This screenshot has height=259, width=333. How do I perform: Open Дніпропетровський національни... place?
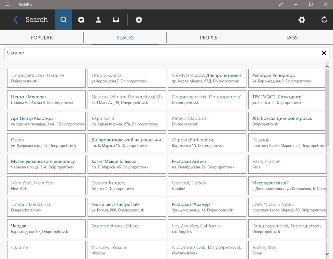click(127, 143)
